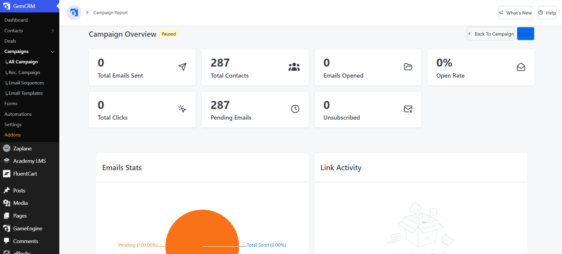Click the Academy LMS graduation cap icon
The height and width of the screenshot is (254, 562).
(7, 161)
